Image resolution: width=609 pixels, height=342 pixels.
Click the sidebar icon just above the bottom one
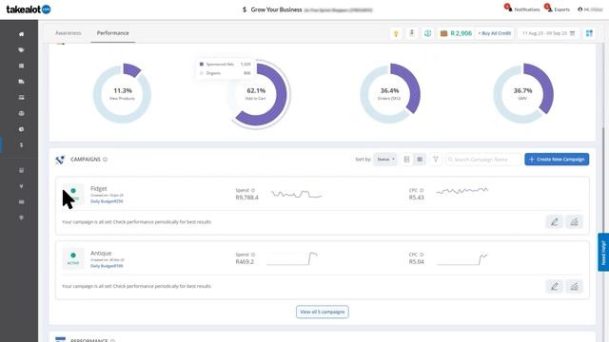pyautogui.click(x=21, y=202)
